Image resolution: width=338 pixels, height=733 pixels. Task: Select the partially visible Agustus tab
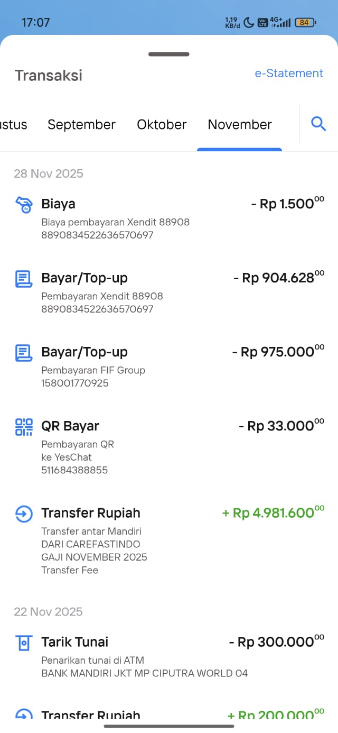click(13, 125)
